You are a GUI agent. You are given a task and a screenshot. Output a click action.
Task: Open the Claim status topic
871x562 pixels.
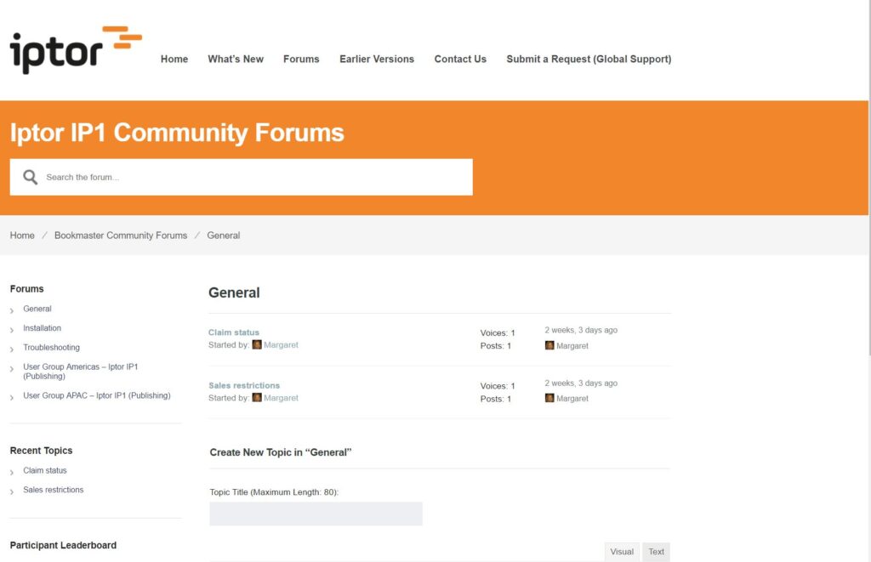(233, 332)
